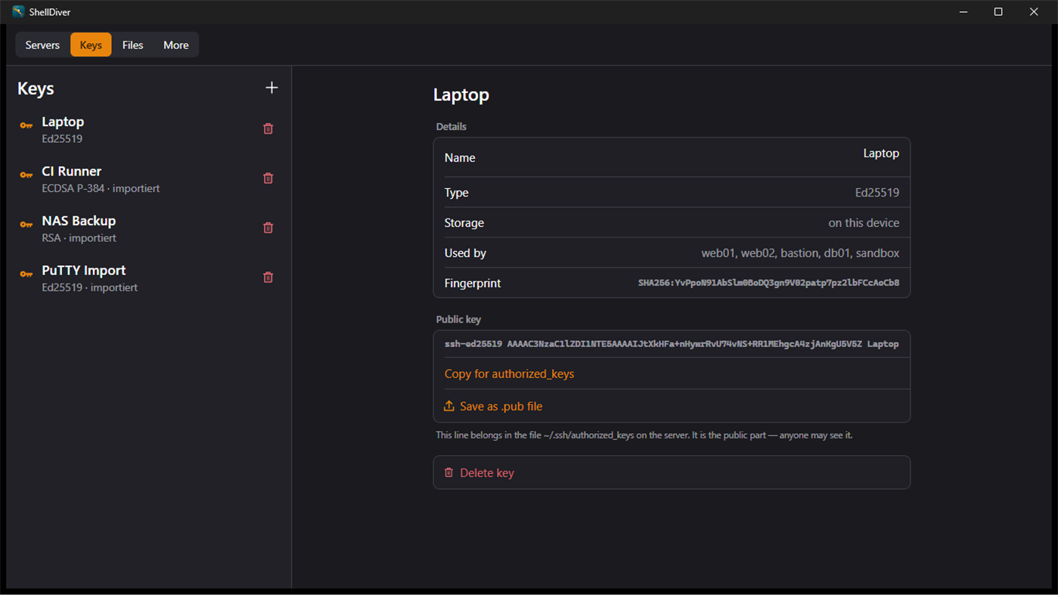Viewport: 1058px width, 595px height.
Task: Copy for authorized_keys
Action: click(509, 373)
